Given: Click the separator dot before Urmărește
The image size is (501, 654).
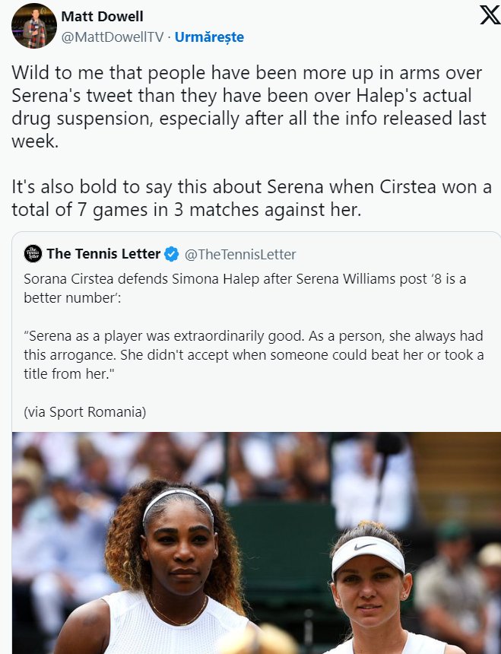Looking at the screenshot, I should click(x=169, y=37).
